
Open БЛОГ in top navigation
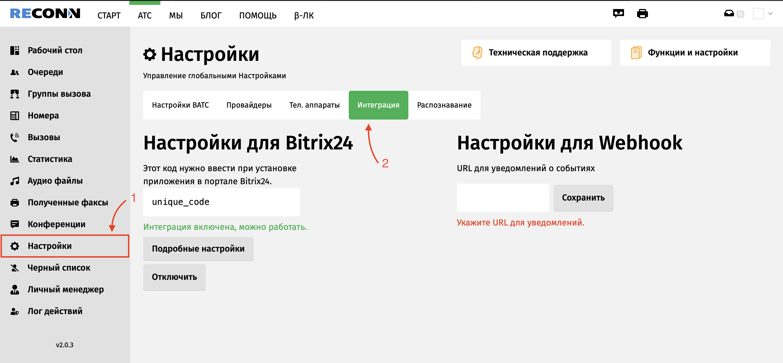[211, 15]
